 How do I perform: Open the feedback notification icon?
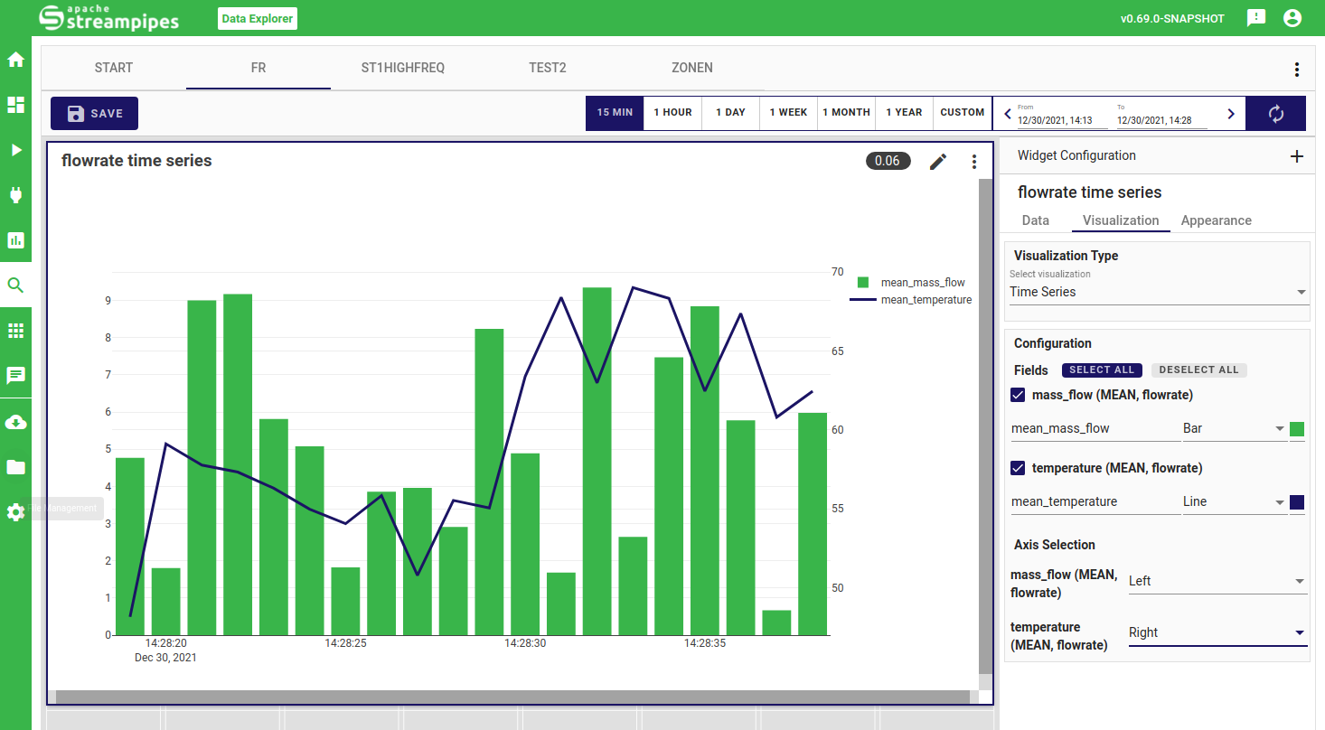(x=1255, y=18)
